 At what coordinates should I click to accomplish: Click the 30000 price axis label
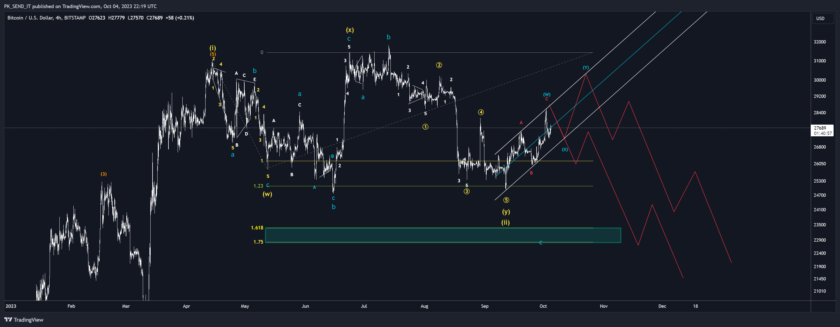(x=820, y=80)
